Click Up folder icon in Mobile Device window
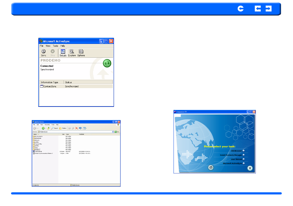Viewport: 293px width, 206px height. point(49,128)
